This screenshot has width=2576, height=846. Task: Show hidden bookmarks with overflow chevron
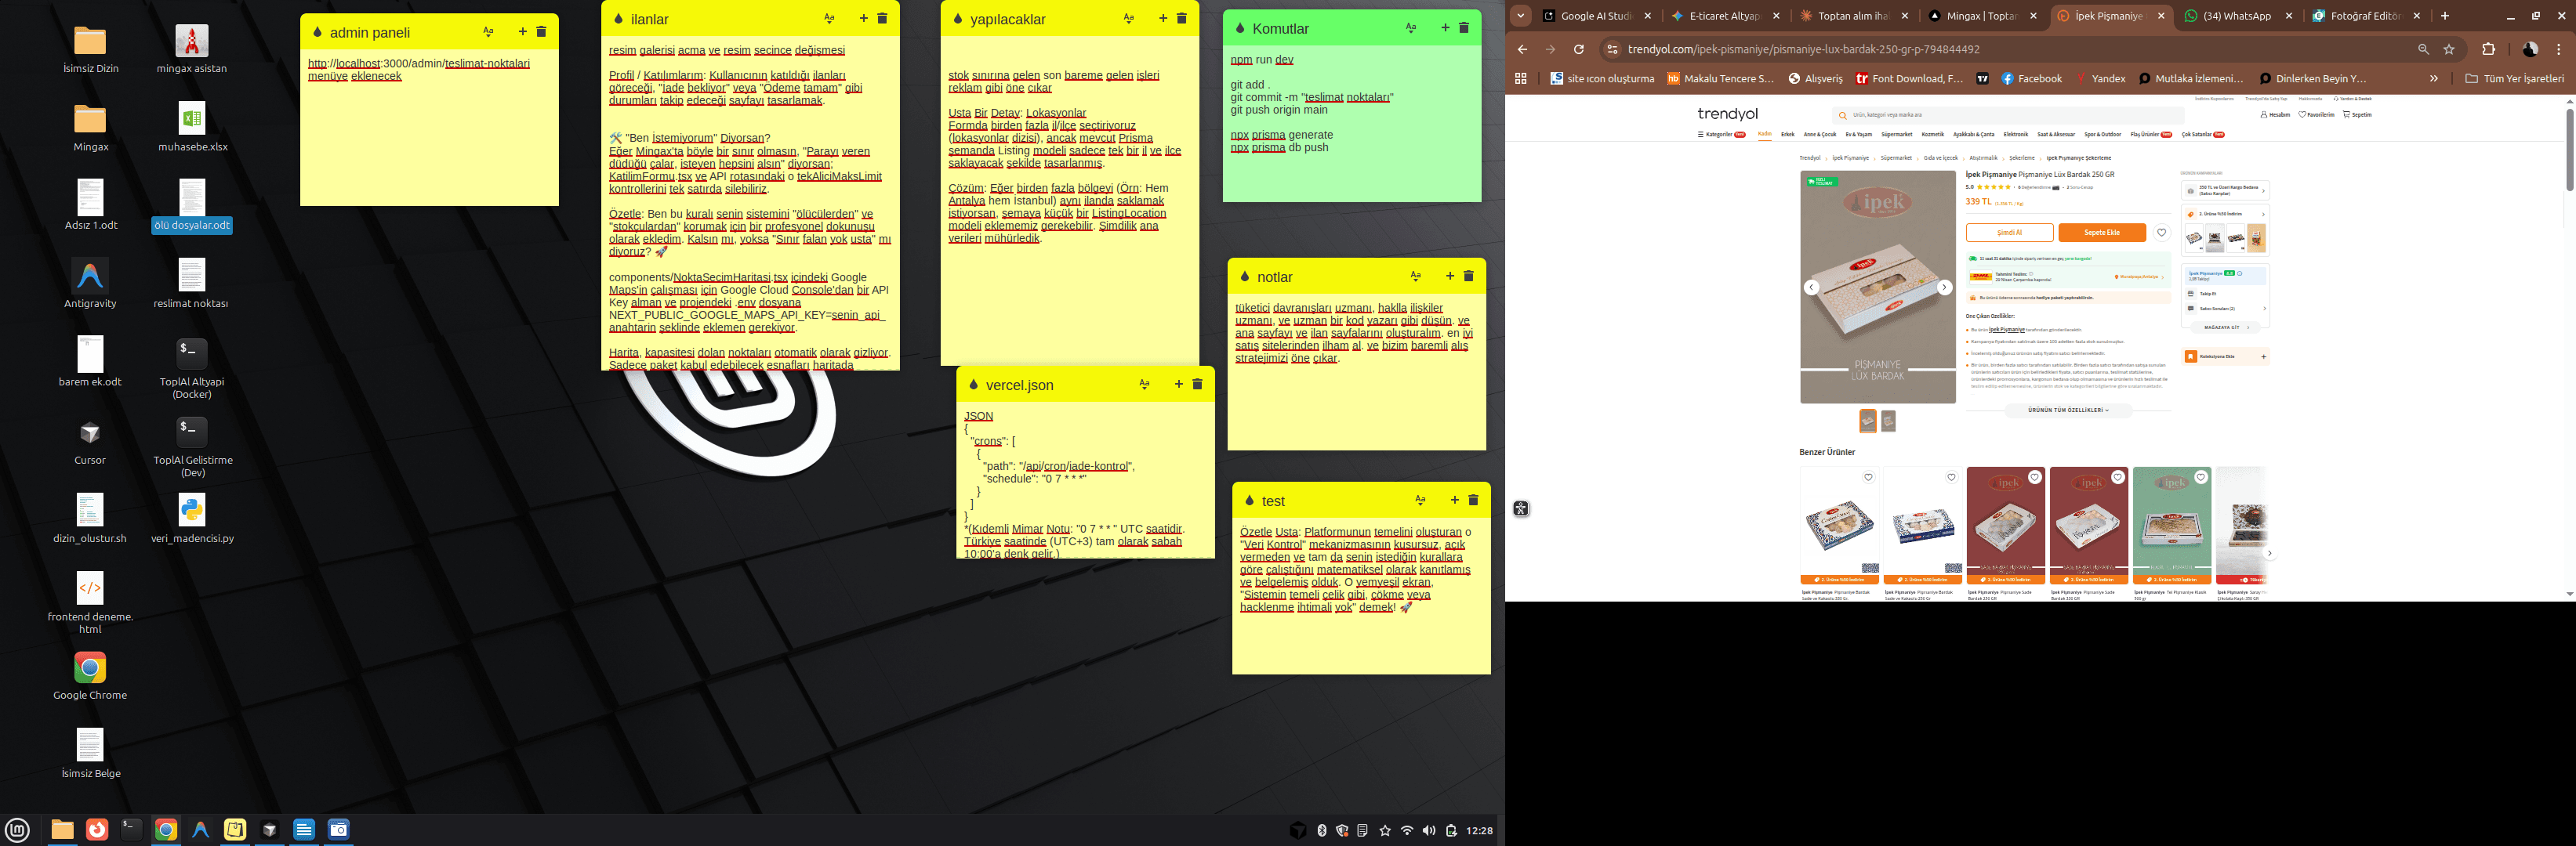point(2434,78)
